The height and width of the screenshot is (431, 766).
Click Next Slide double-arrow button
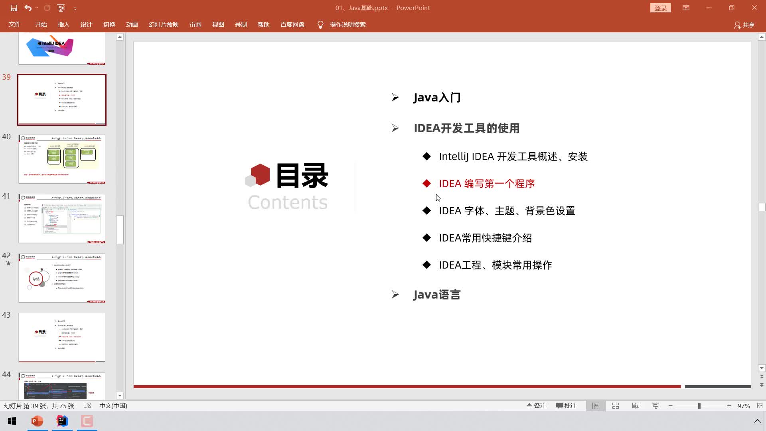762,385
